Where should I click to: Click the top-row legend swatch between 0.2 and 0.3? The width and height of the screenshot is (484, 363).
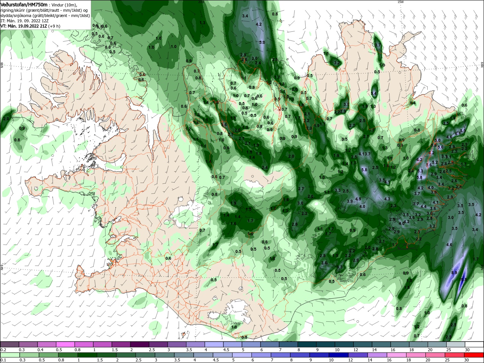(x=9, y=344)
